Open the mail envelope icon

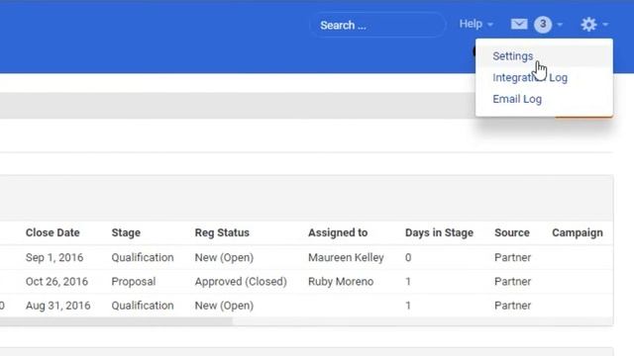[519, 24]
